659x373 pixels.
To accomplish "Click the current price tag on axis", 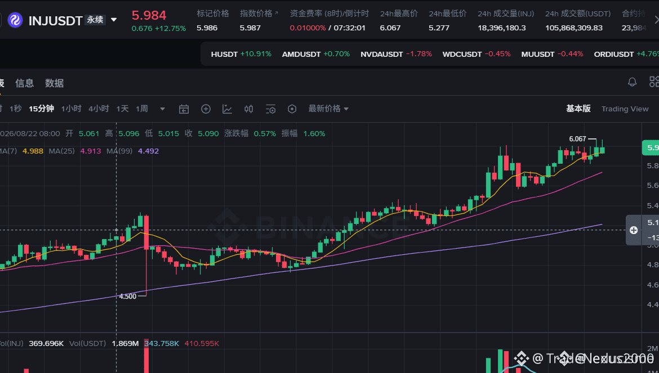I will [x=651, y=148].
